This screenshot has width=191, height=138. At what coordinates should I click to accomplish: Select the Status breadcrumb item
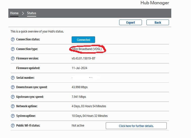32,13
